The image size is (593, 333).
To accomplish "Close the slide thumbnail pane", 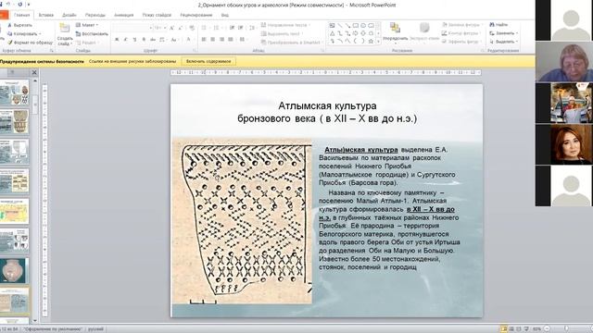I will tap(34, 72).
